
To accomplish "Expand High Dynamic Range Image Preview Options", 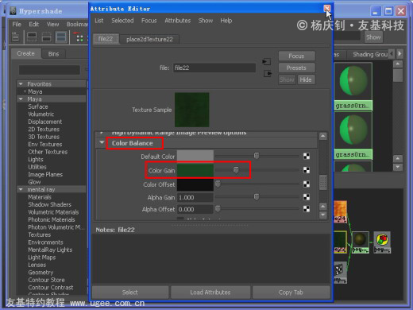I will (x=102, y=133).
